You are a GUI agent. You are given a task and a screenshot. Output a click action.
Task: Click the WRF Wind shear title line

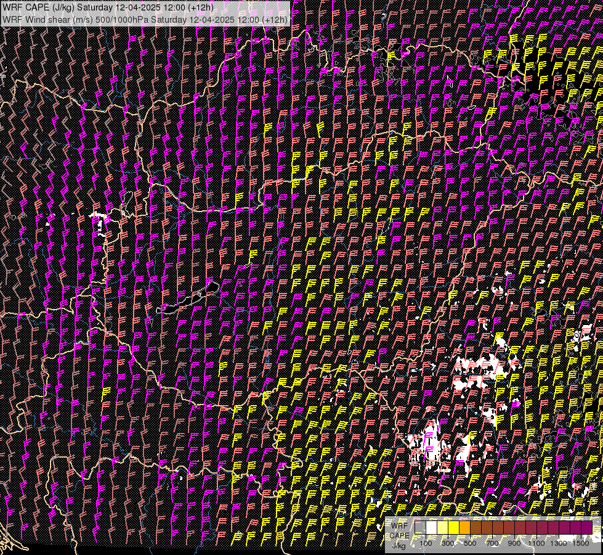pyautogui.click(x=145, y=20)
